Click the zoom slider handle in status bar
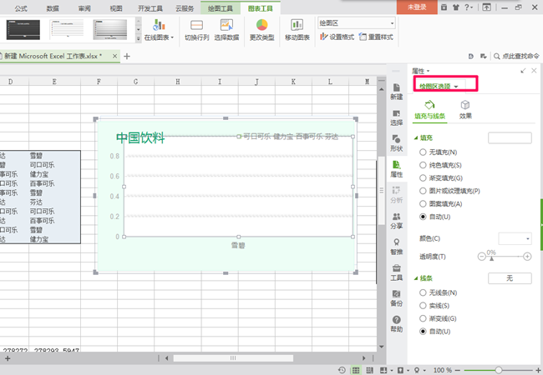 (x=499, y=370)
